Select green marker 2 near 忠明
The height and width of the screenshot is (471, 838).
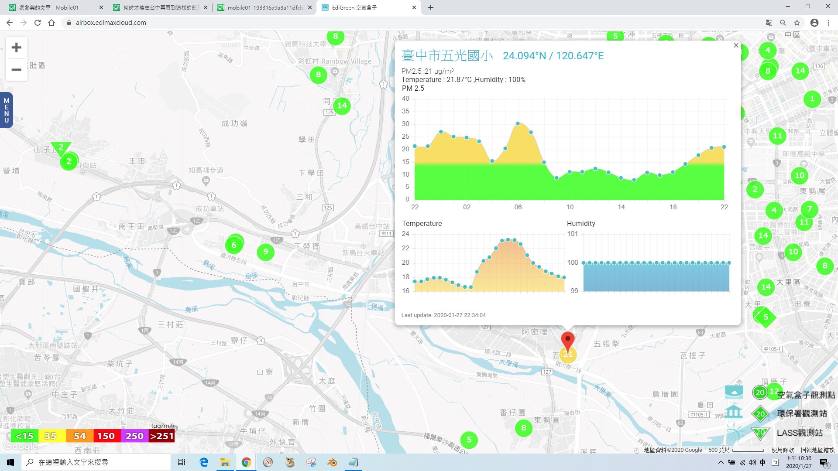pyautogui.click(x=755, y=189)
